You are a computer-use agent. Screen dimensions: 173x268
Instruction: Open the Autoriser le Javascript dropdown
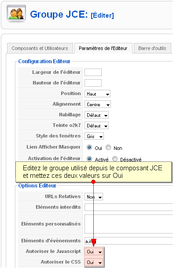point(94,252)
